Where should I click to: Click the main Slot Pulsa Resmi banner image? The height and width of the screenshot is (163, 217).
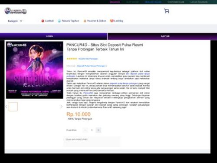click(35, 70)
